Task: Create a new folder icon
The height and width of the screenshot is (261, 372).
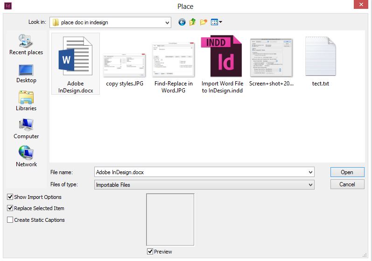Action: point(204,22)
